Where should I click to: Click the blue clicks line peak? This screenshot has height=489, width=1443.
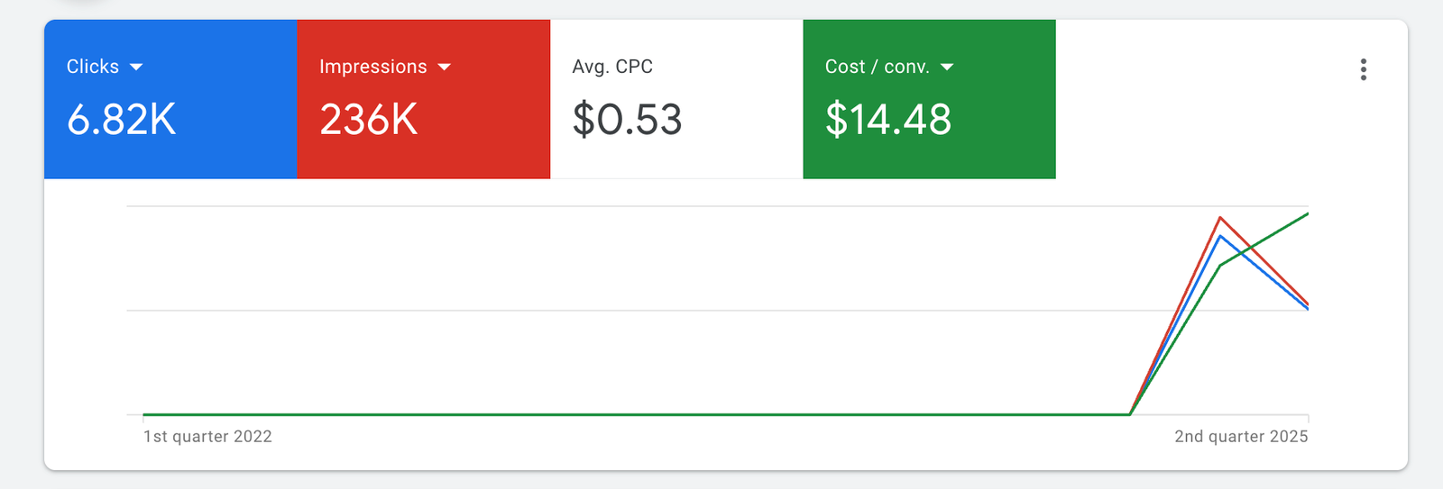click(x=1219, y=236)
